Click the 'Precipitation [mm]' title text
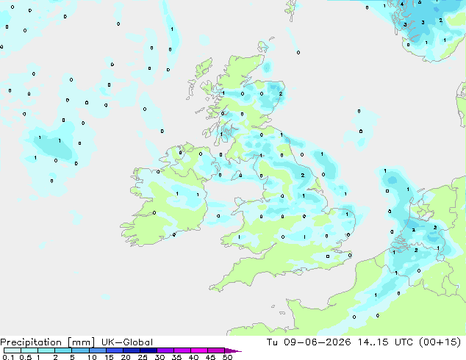 (x=48, y=342)
